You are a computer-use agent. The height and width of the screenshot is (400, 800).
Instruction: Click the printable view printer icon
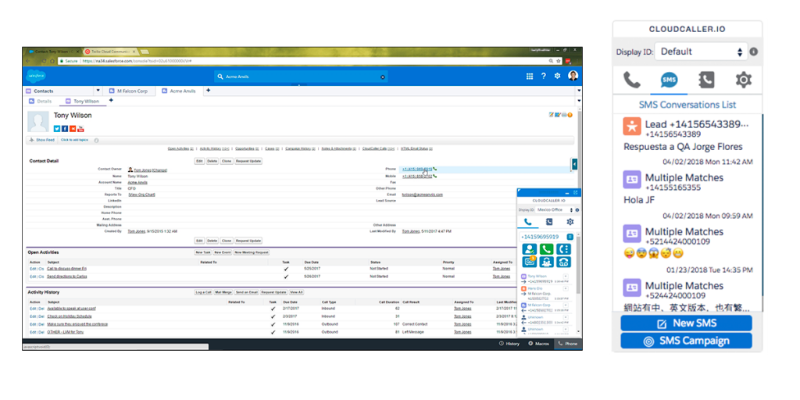[x=563, y=115]
